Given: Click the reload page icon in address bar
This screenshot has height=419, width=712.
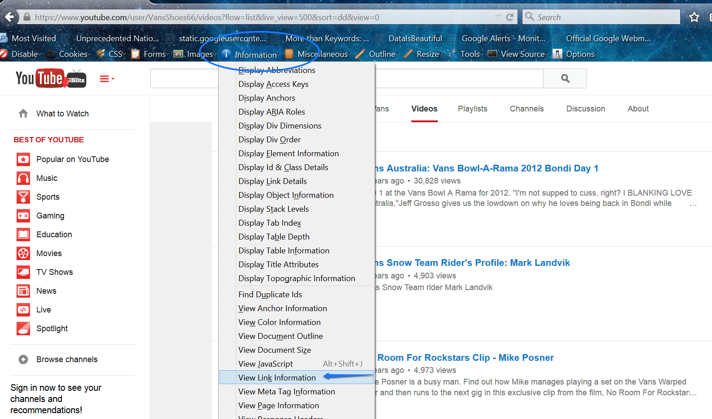Looking at the screenshot, I should tap(509, 17).
